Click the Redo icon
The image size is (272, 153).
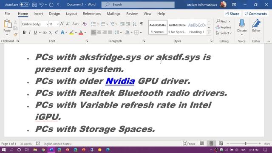tap(51, 5)
